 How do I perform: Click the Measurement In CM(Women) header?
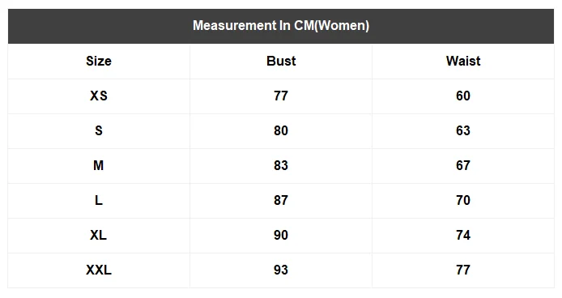click(x=281, y=26)
